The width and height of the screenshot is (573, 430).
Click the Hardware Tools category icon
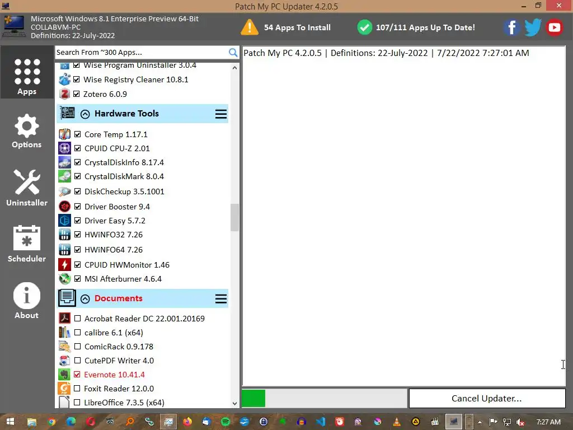[67, 113]
